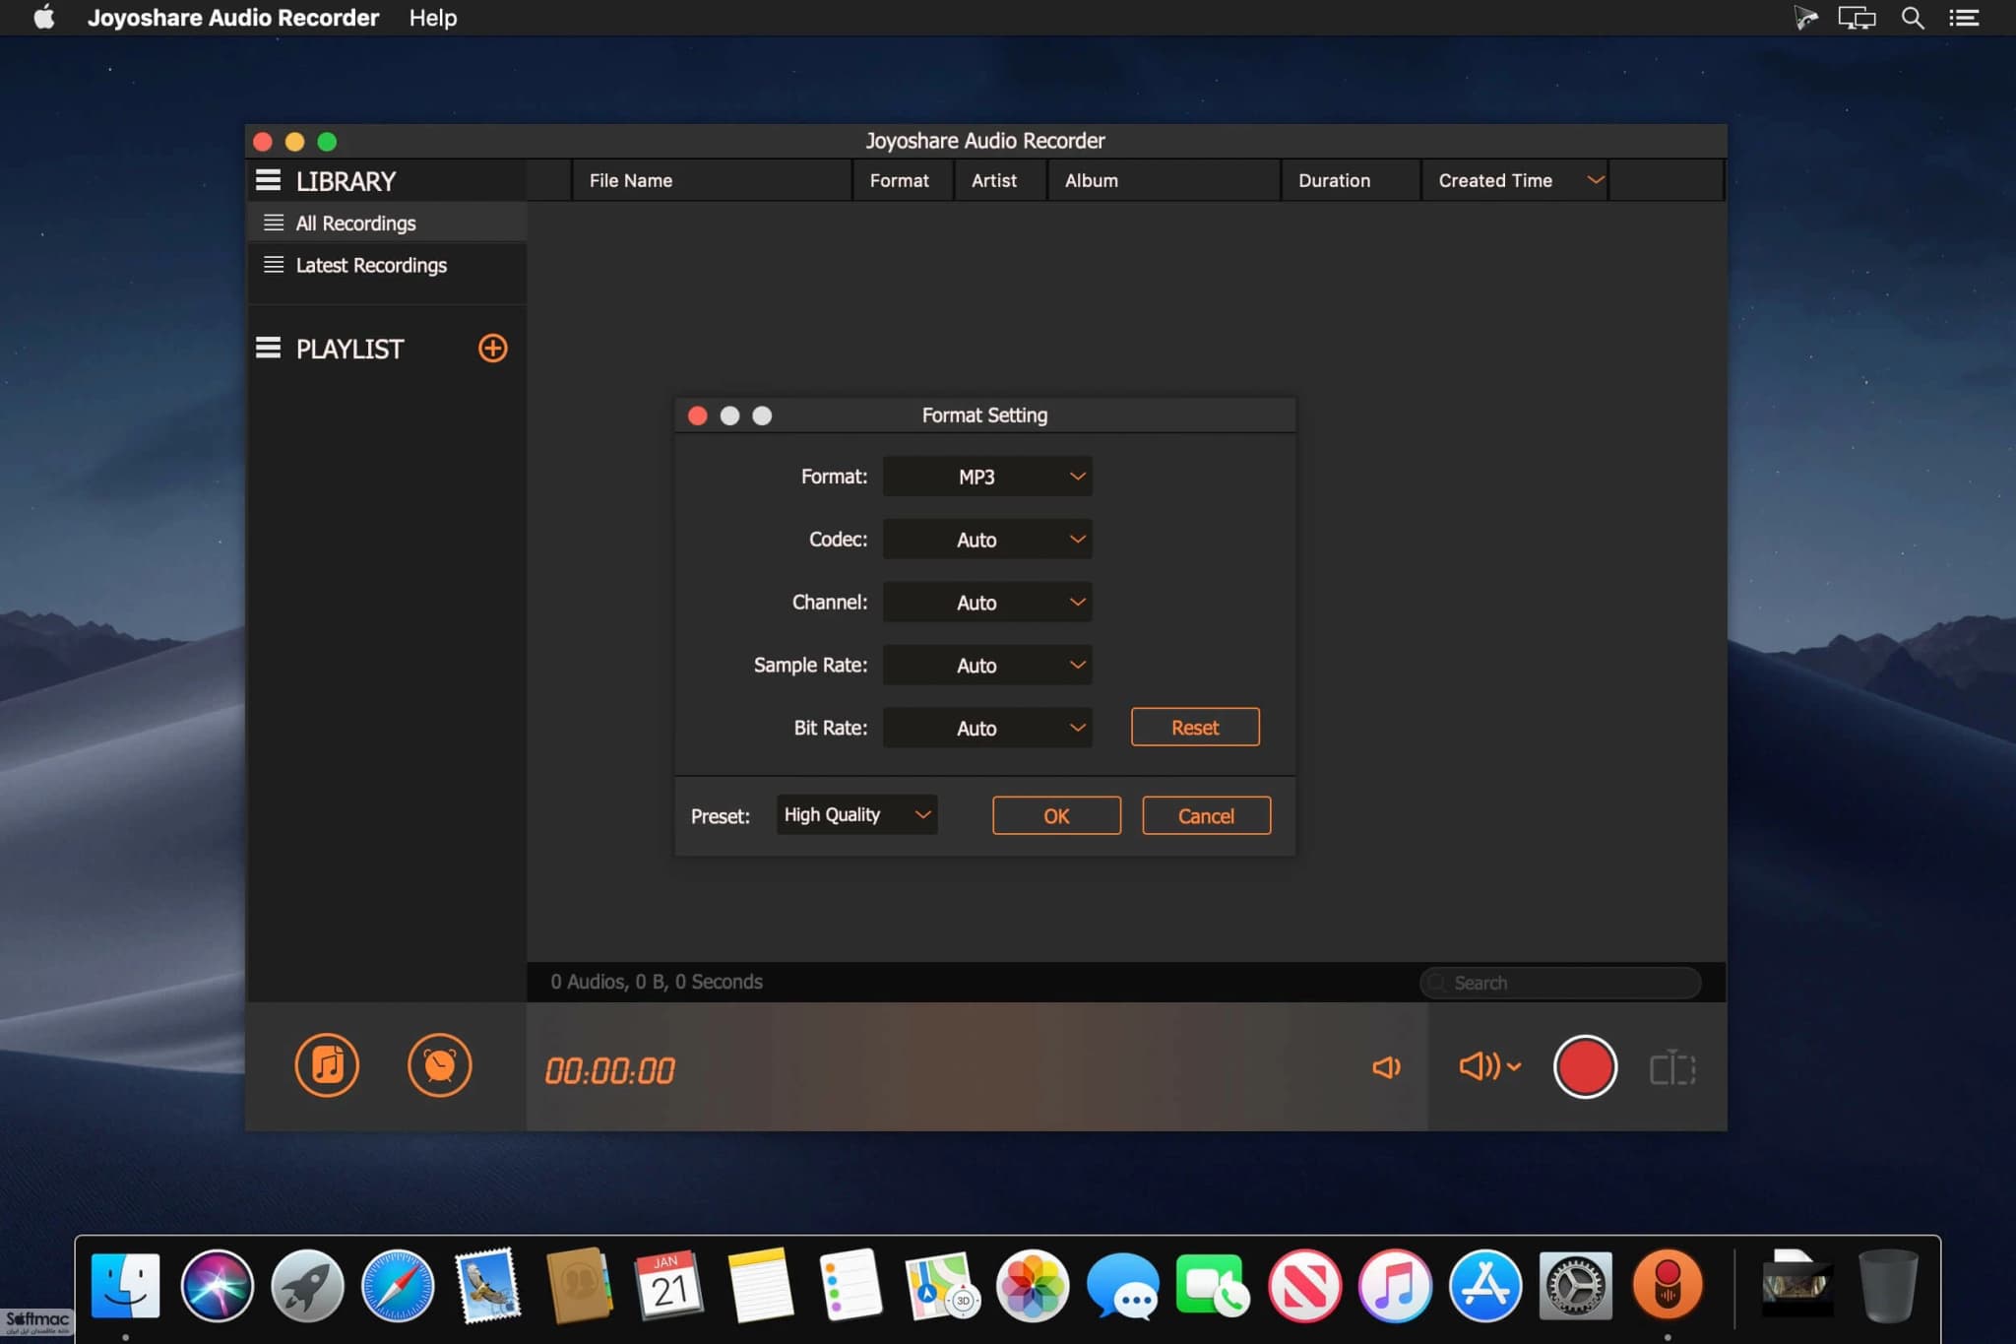The width and height of the screenshot is (2016, 1344).
Task: Click the LIBRARY hamburger icon
Action: point(268,180)
